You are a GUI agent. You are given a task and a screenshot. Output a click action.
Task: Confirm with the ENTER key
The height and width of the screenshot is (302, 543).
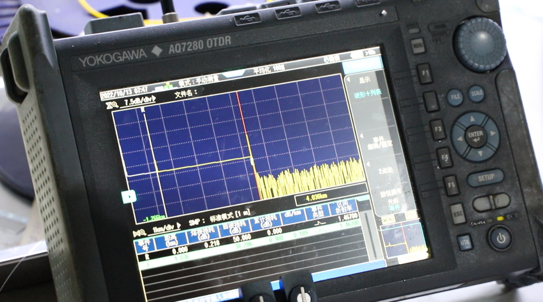pyautogui.click(x=476, y=136)
